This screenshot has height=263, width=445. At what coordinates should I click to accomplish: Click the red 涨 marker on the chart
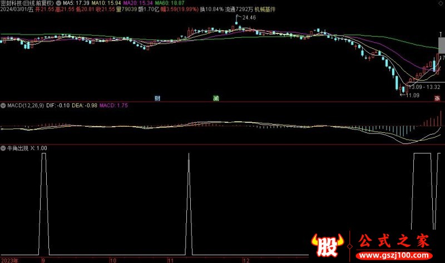coord(437,98)
